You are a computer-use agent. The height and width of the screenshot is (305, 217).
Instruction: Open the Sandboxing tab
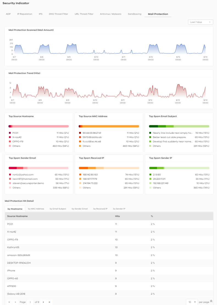point(135,14)
